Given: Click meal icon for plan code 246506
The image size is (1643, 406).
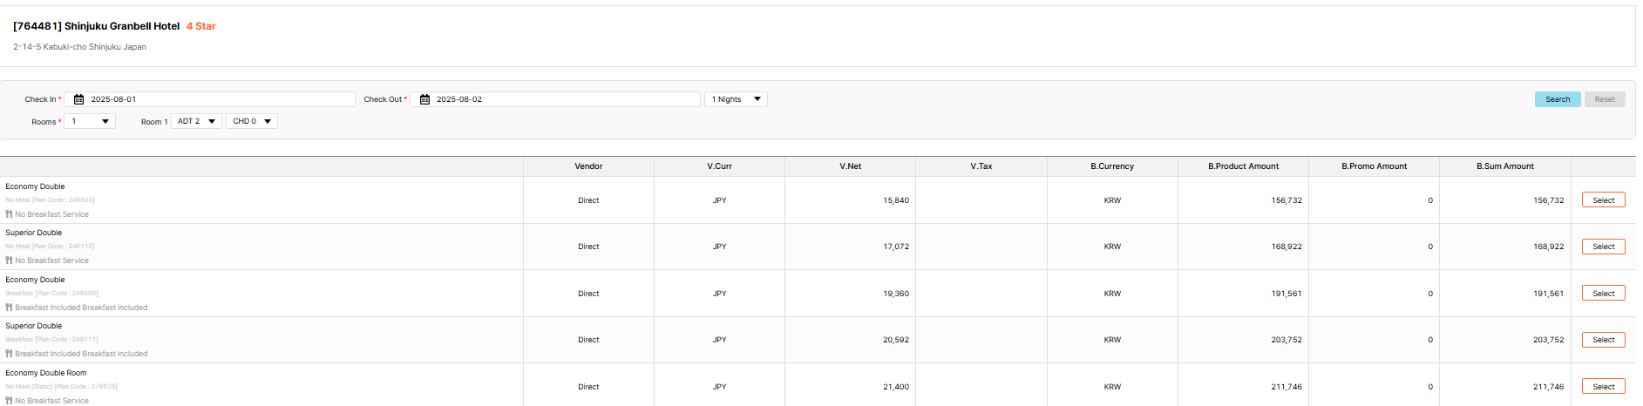Looking at the screenshot, I should [x=9, y=308].
